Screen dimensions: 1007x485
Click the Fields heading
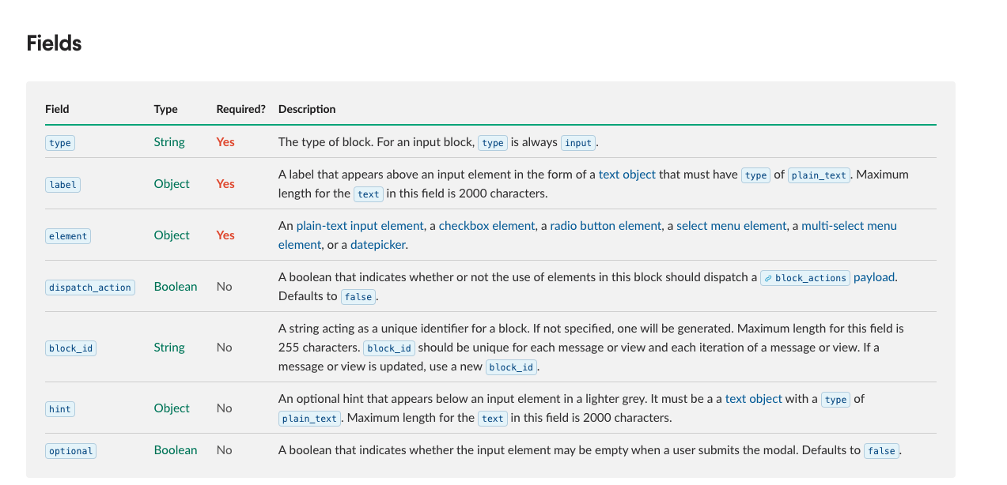coord(54,43)
